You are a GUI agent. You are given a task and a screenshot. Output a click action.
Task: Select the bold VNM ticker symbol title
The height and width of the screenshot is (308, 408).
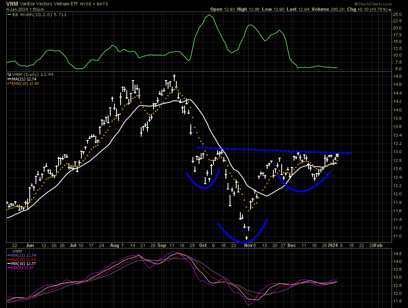tap(12, 4)
